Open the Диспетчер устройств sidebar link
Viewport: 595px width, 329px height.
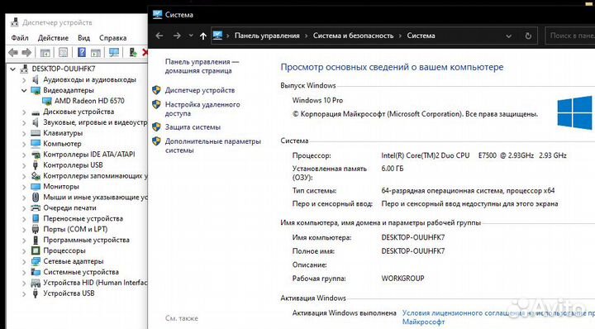pos(200,90)
